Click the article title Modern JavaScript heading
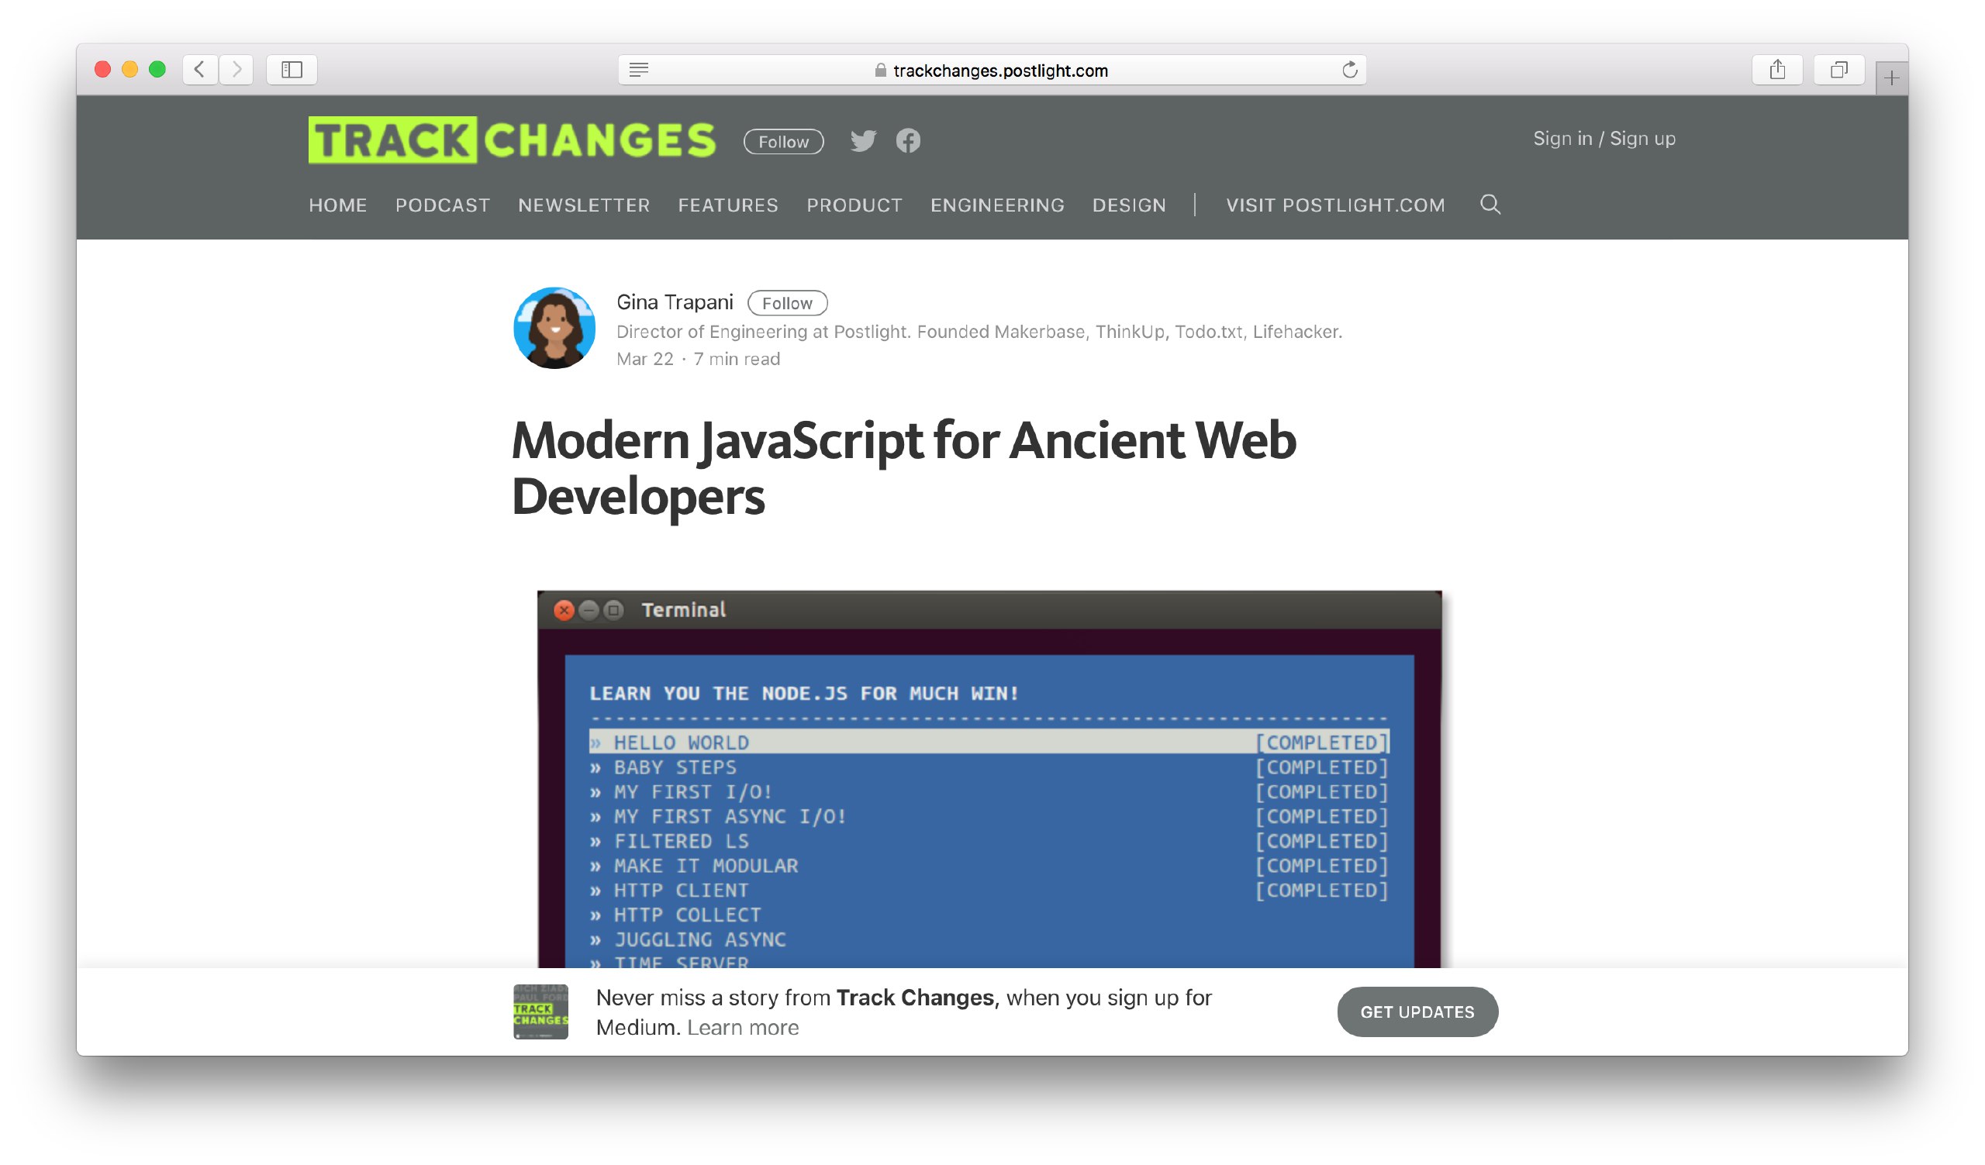The height and width of the screenshot is (1165, 1985). coord(904,468)
